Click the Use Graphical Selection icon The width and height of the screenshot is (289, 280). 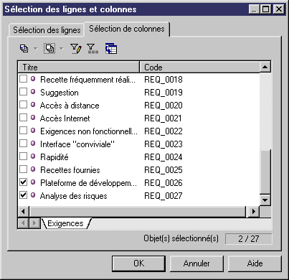pos(111,49)
